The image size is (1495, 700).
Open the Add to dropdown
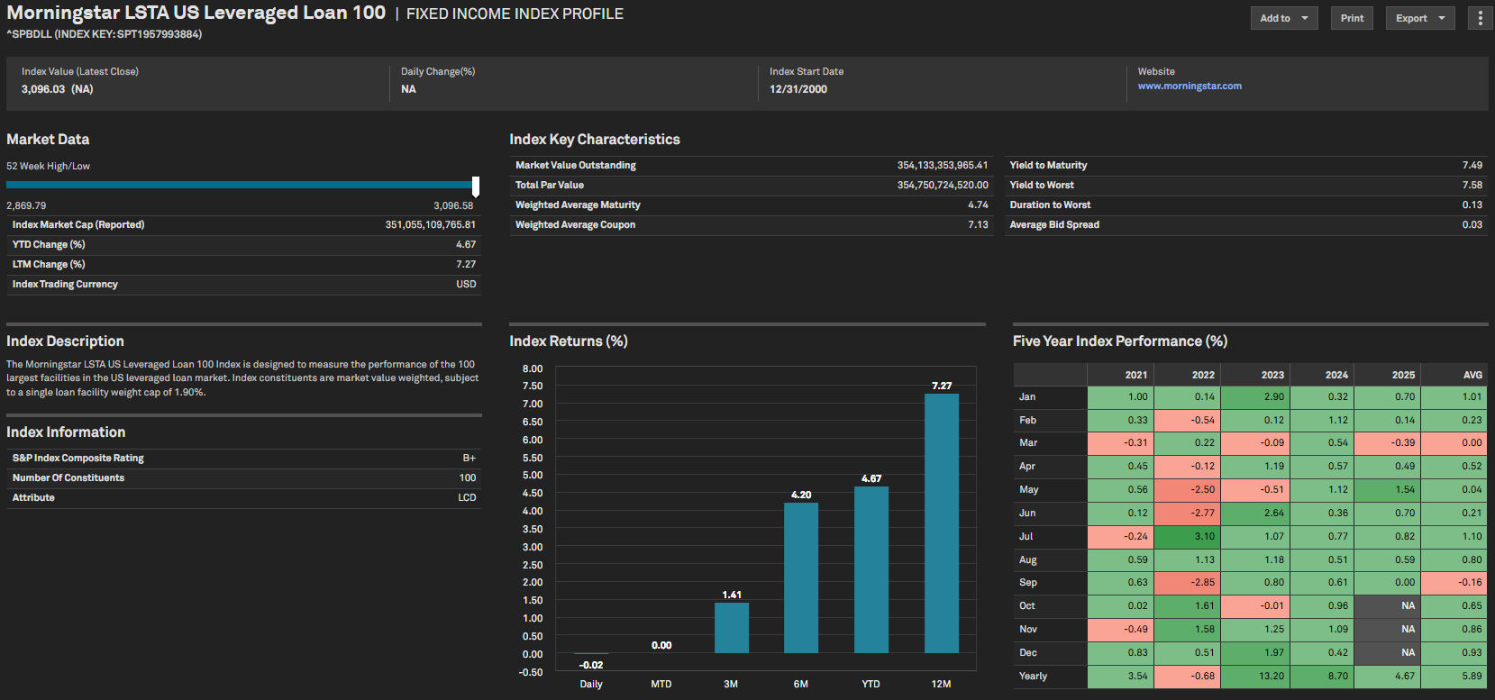click(x=1283, y=18)
